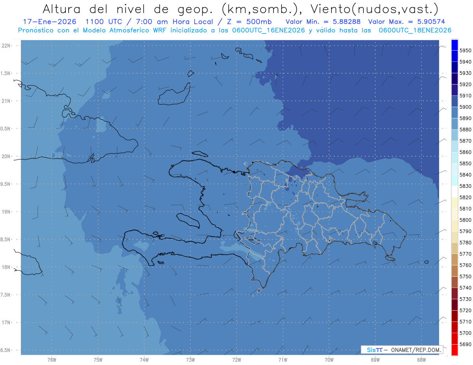Click the '5690' colorbar value
Image resolution: width=473 pixels, height=365 pixels.
click(x=465, y=344)
